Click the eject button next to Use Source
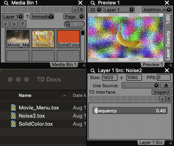Image resolution: width=174 pixels, height=146 pixels. click(166, 86)
